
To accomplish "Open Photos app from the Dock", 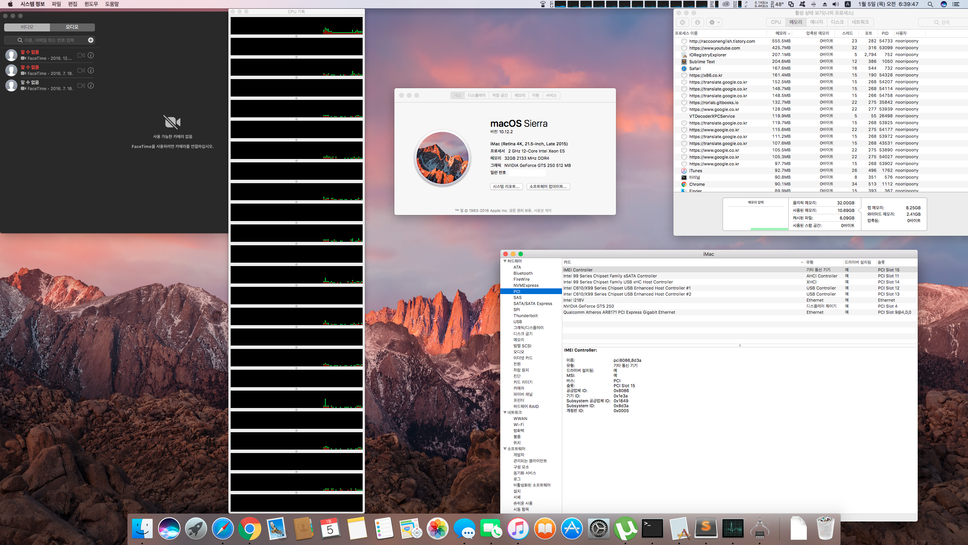I will [x=437, y=528].
